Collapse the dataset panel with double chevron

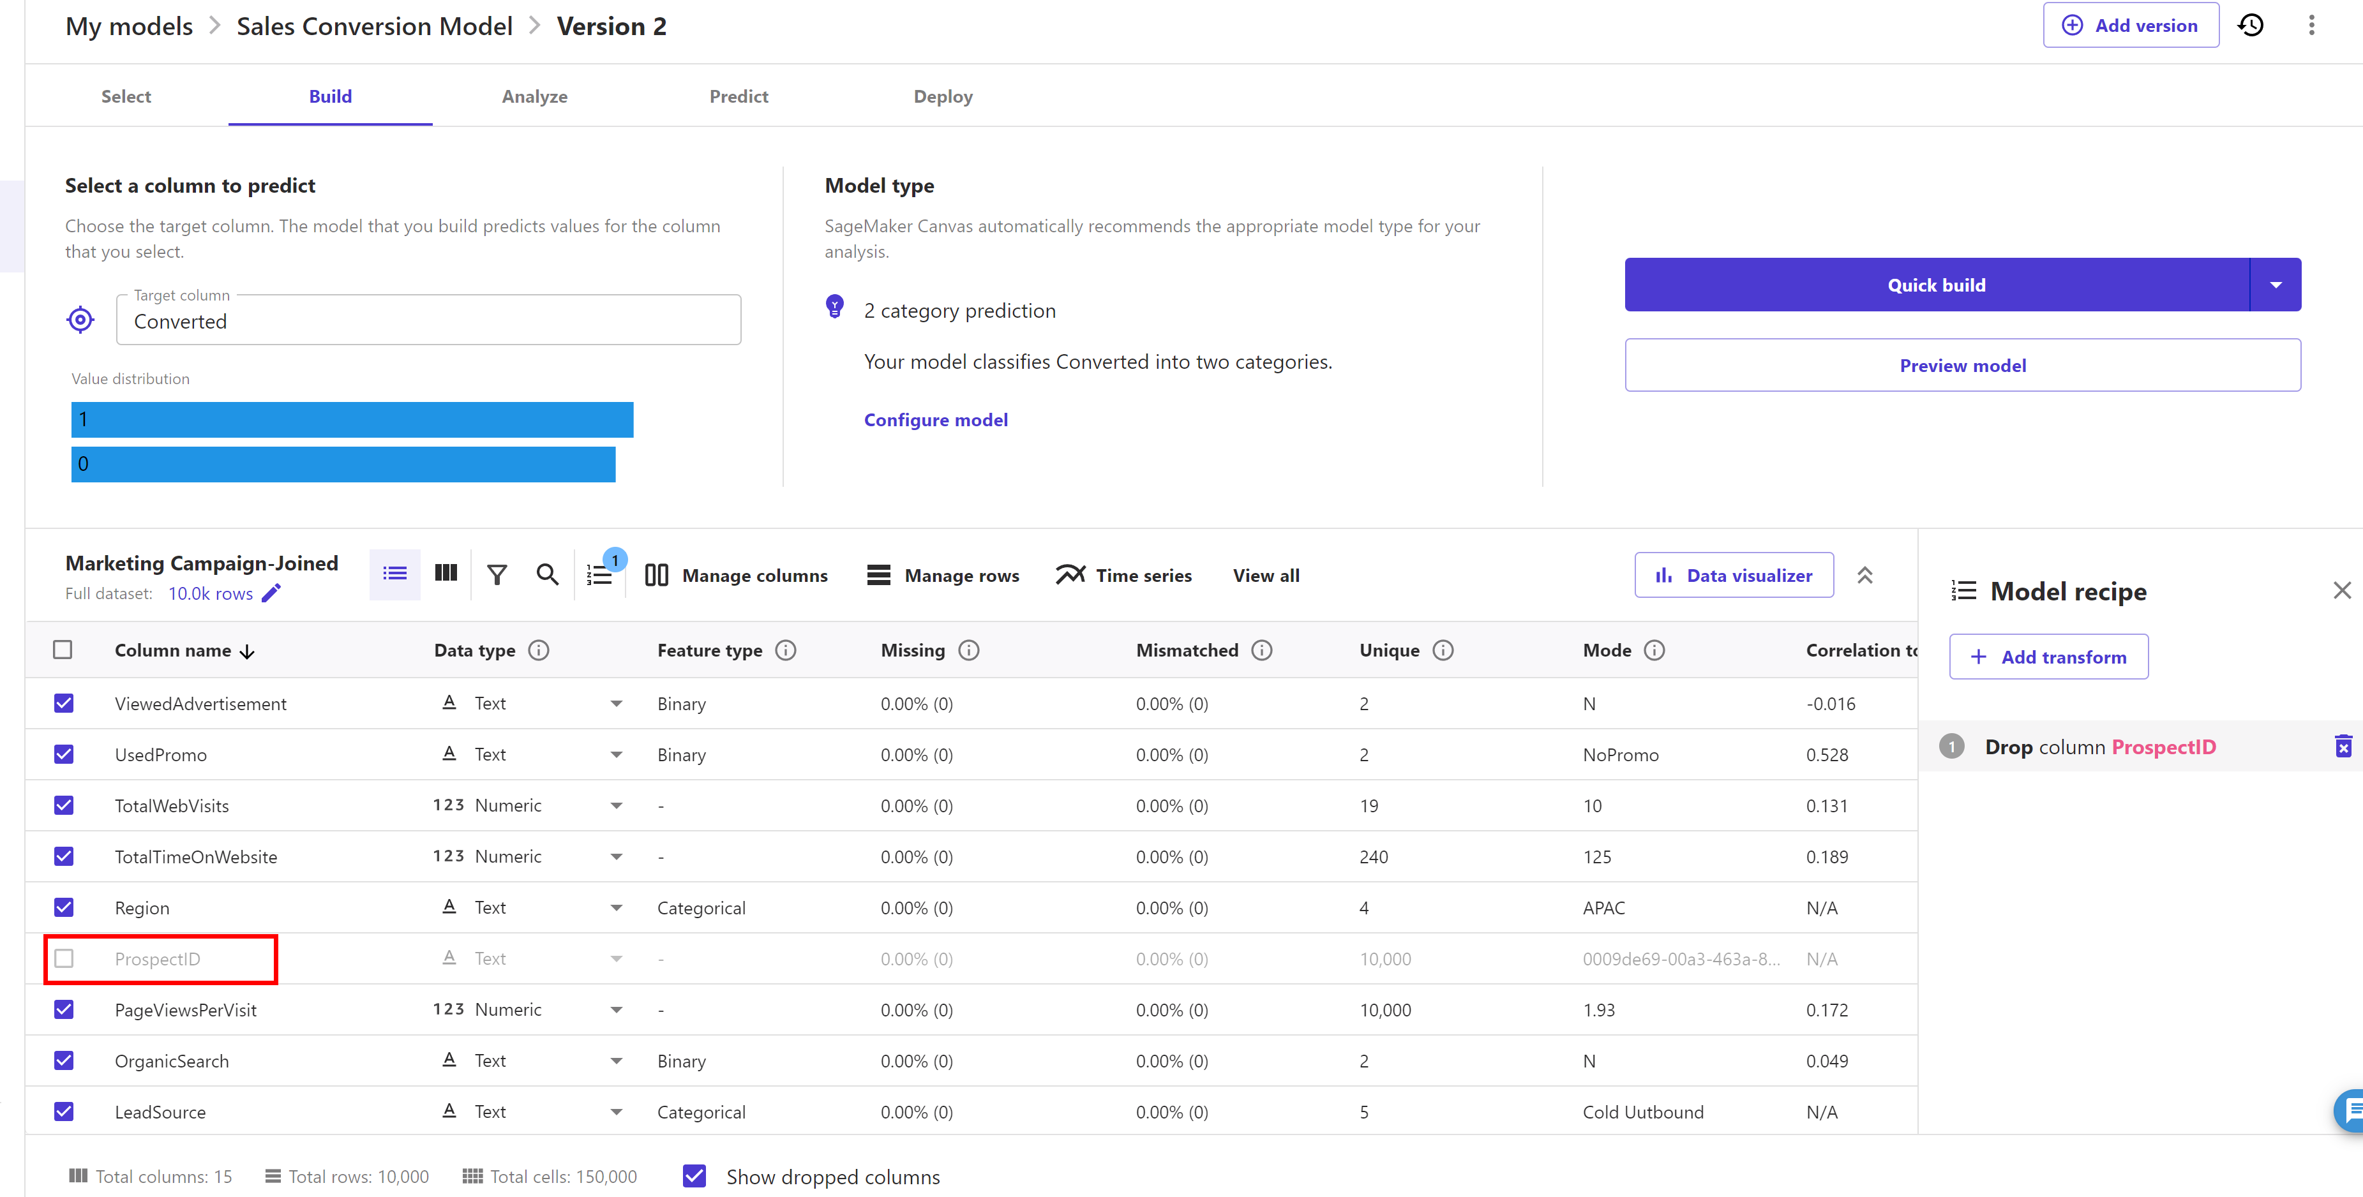(x=1865, y=575)
